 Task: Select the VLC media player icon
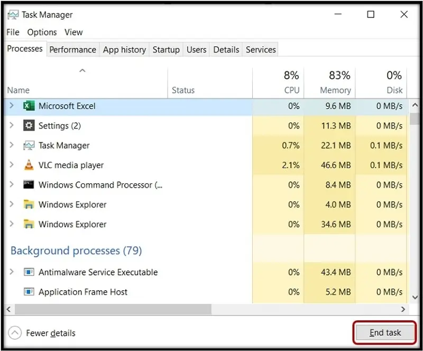pyautogui.click(x=28, y=165)
